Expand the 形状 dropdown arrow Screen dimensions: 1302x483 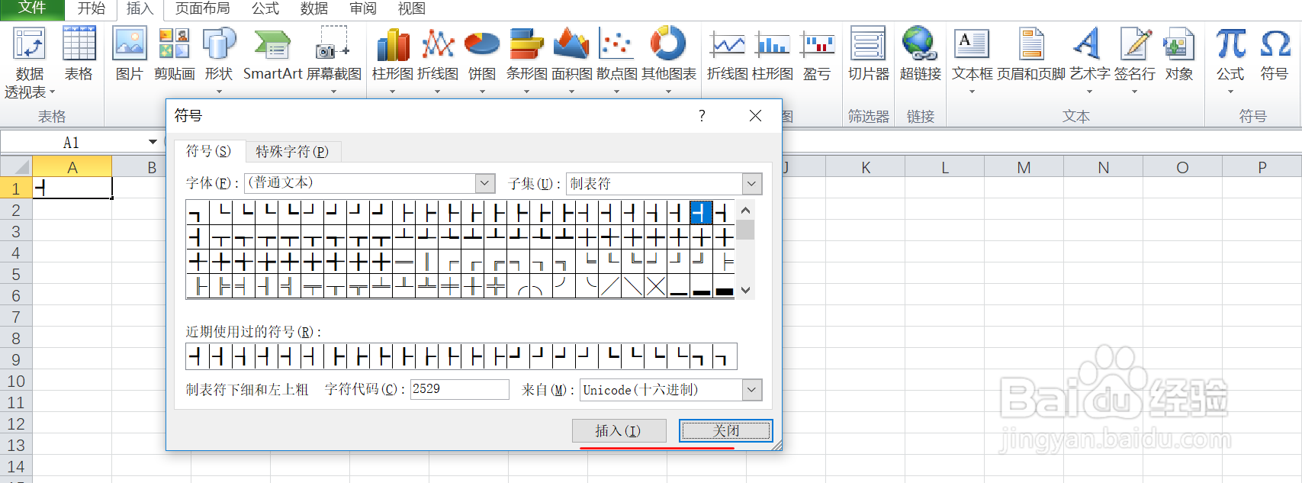click(x=219, y=92)
